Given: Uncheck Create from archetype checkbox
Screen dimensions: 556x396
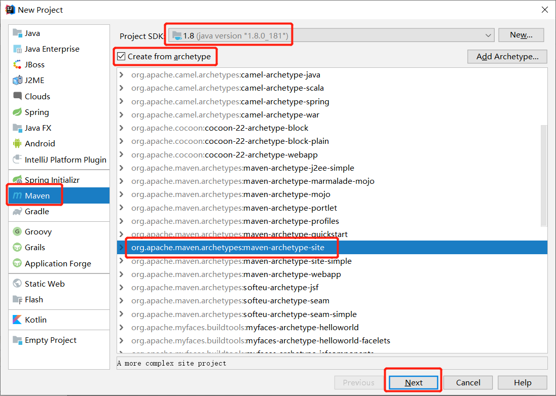Looking at the screenshot, I should click(x=121, y=56).
